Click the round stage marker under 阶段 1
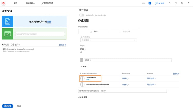 81,52
